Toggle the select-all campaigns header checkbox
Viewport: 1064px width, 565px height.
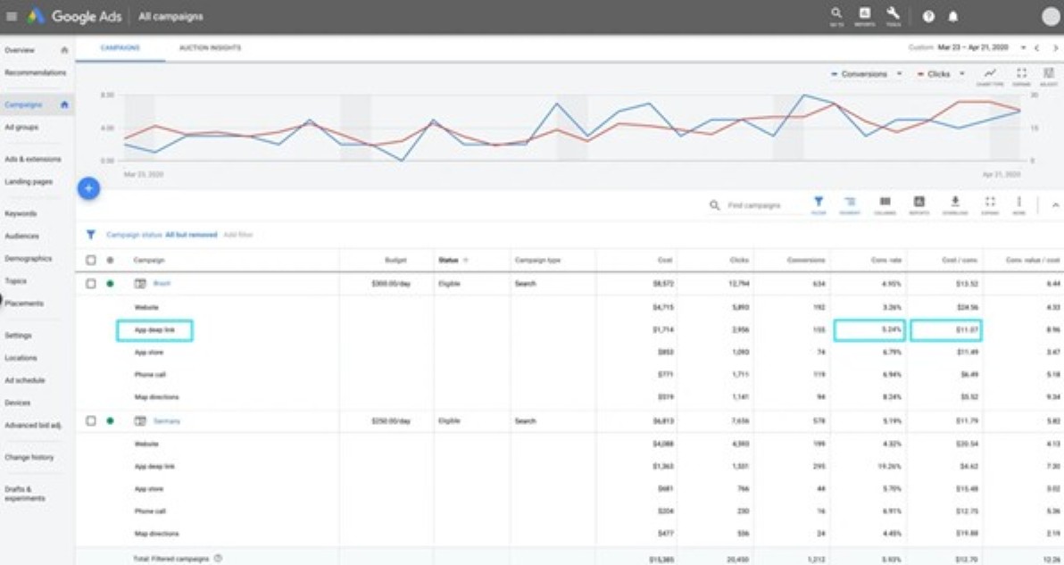pyautogui.click(x=91, y=261)
